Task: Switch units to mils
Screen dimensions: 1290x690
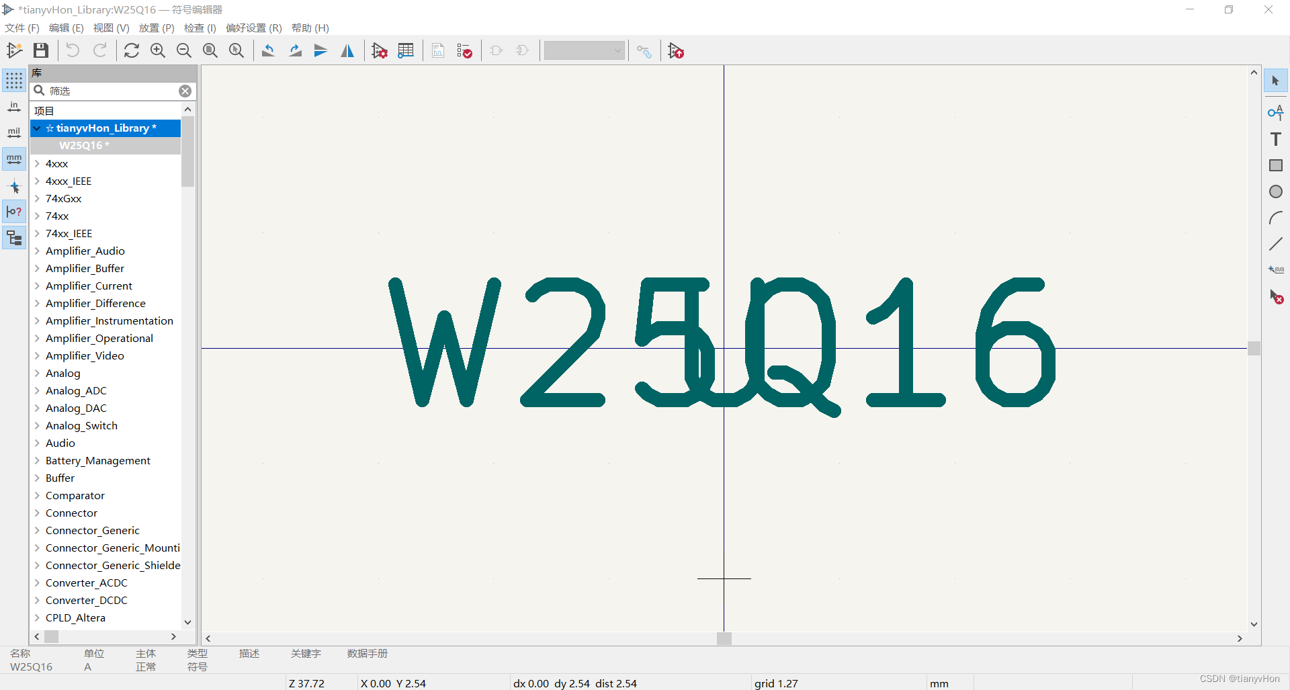Action: pos(14,133)
